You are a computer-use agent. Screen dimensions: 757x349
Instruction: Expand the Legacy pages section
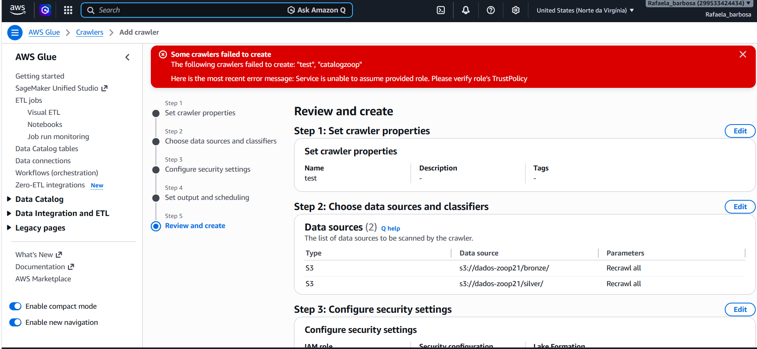click(x=9, y=228)
